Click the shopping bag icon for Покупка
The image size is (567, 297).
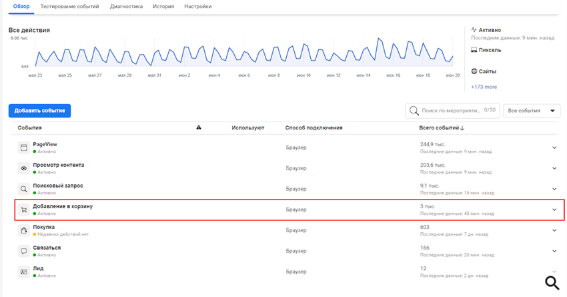24,230
